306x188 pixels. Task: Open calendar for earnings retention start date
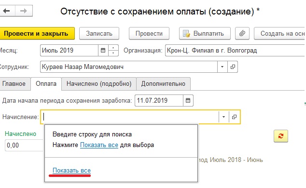188,101
